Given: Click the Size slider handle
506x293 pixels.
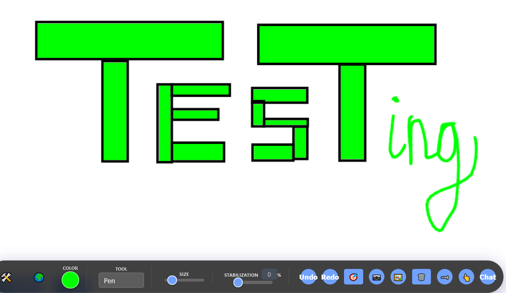Looking at the screenshot, I should 172,280.
